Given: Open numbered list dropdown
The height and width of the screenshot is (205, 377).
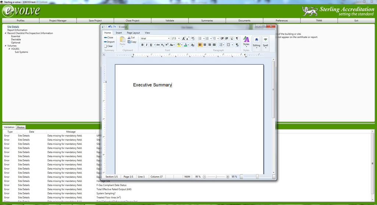Looking at the screenshot, I should click(211, 38).
